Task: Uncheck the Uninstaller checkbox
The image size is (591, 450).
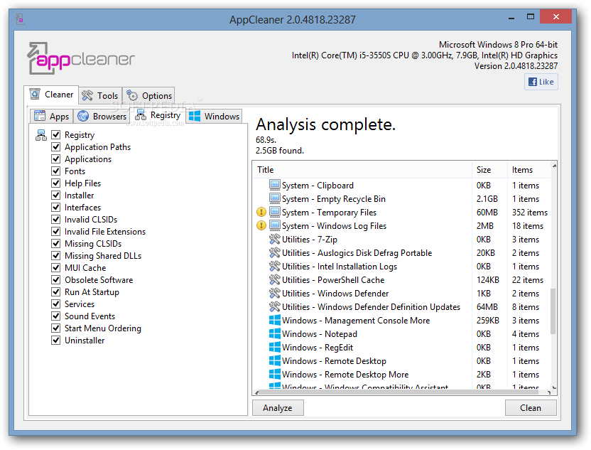Action: (x=56, y=340)
